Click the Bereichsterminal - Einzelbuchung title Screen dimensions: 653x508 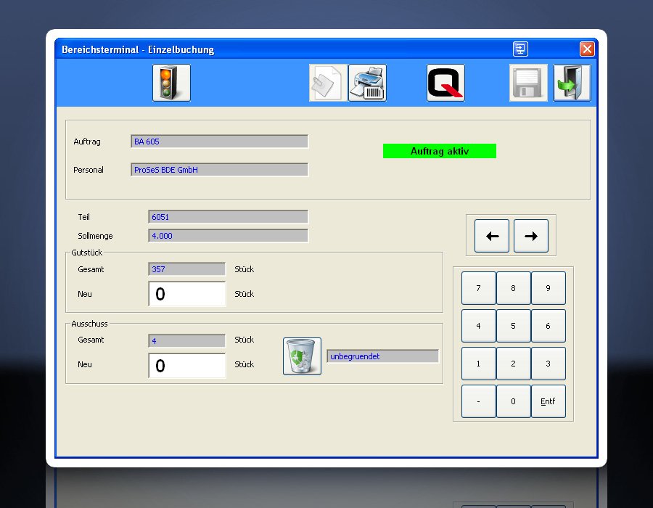coord(138,49)
